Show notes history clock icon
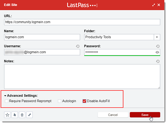Viewport: 166px width, 123px height. (x=158, y=61)
